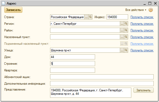Click the Заполнить button
Screen dimensions: 159x102
coord(144,90)
